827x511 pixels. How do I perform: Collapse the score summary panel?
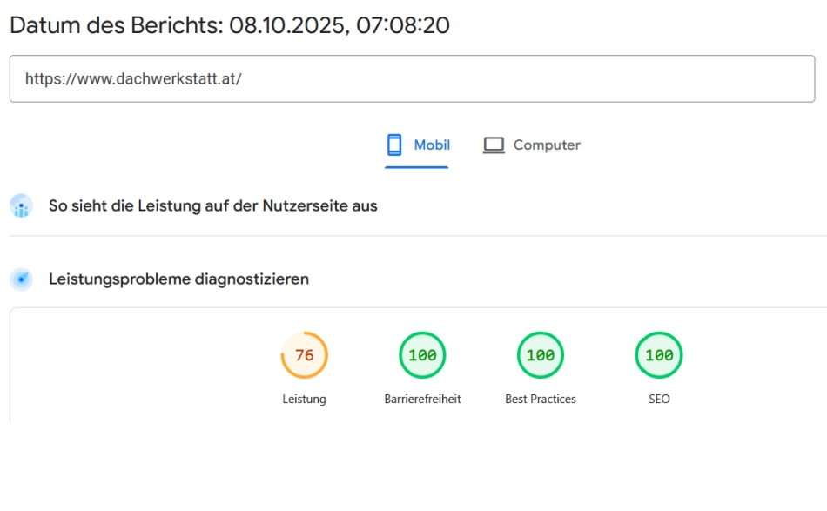point(413,366)
